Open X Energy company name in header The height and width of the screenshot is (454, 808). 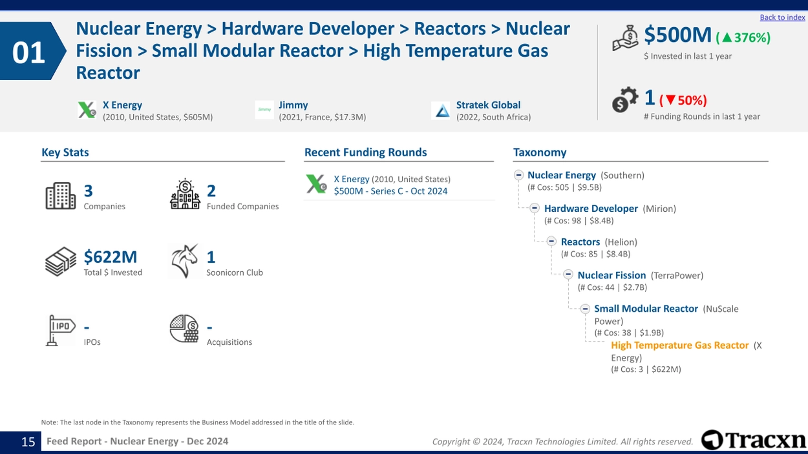pos(122,105)
